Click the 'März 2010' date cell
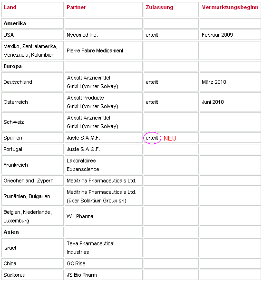Image resolution: width=263 pixels, height=282 pixels. tap(230, 82)
